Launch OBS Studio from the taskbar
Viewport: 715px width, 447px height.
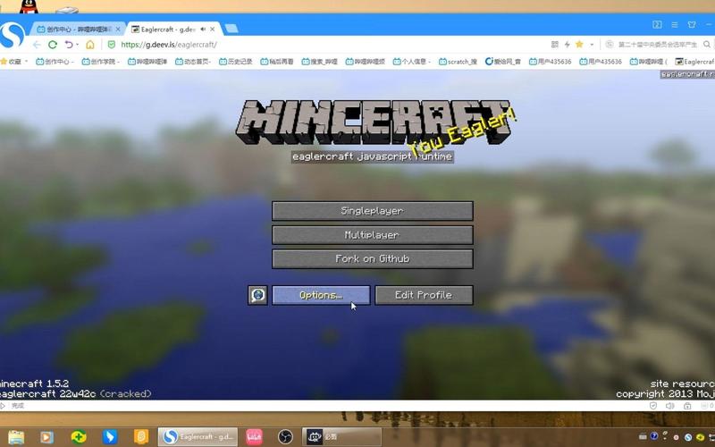pyautogui.click(x=284, y=437)
